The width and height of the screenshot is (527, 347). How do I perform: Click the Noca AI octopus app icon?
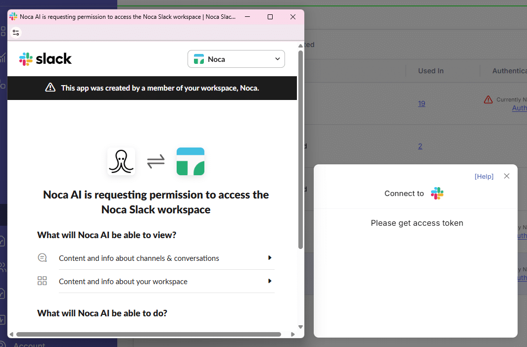click(121, 161)
